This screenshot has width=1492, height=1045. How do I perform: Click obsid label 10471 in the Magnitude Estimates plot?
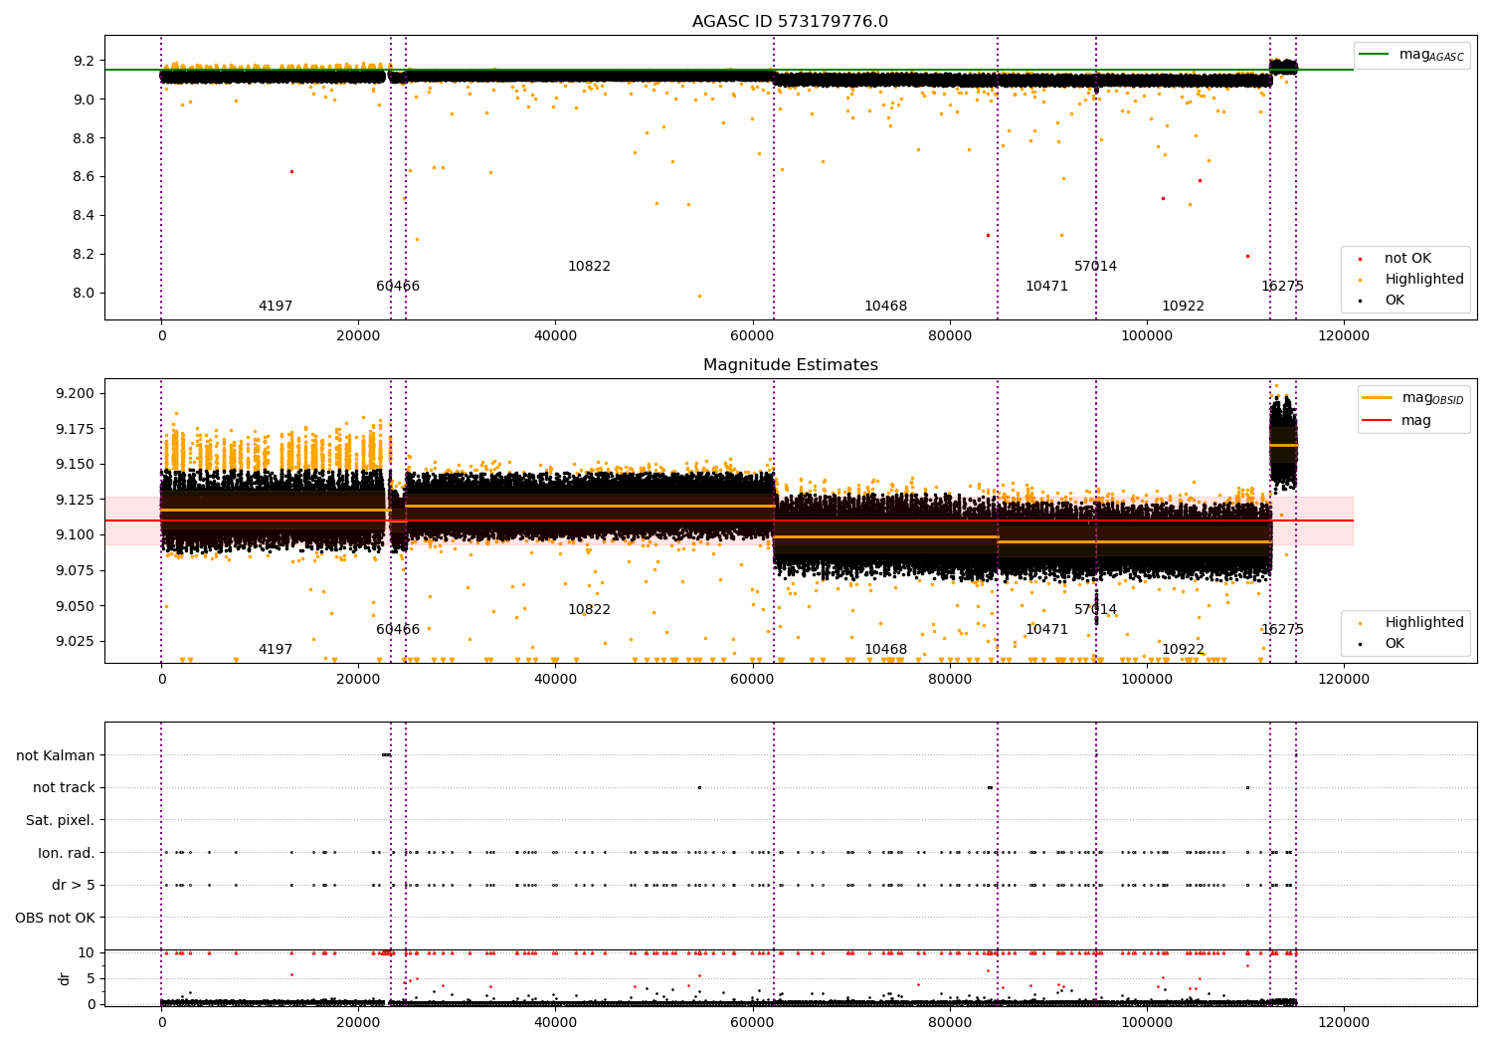click(1046, 630)
